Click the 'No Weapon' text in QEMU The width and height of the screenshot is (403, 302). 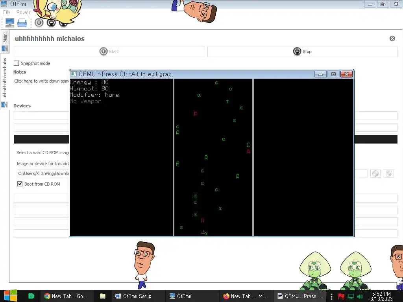click(86, 101)
